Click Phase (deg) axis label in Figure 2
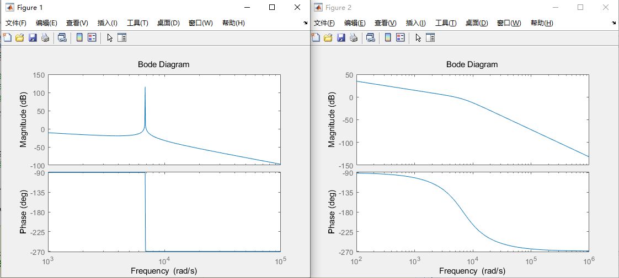Viewport: 619px width, 278px height. coord(332,212)
